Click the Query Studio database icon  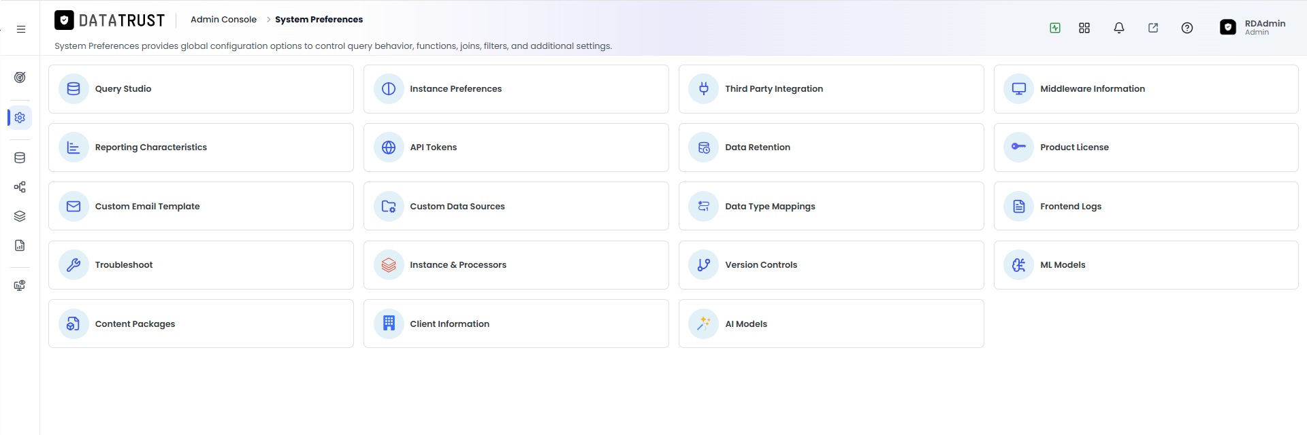click(x=74, y=89)
